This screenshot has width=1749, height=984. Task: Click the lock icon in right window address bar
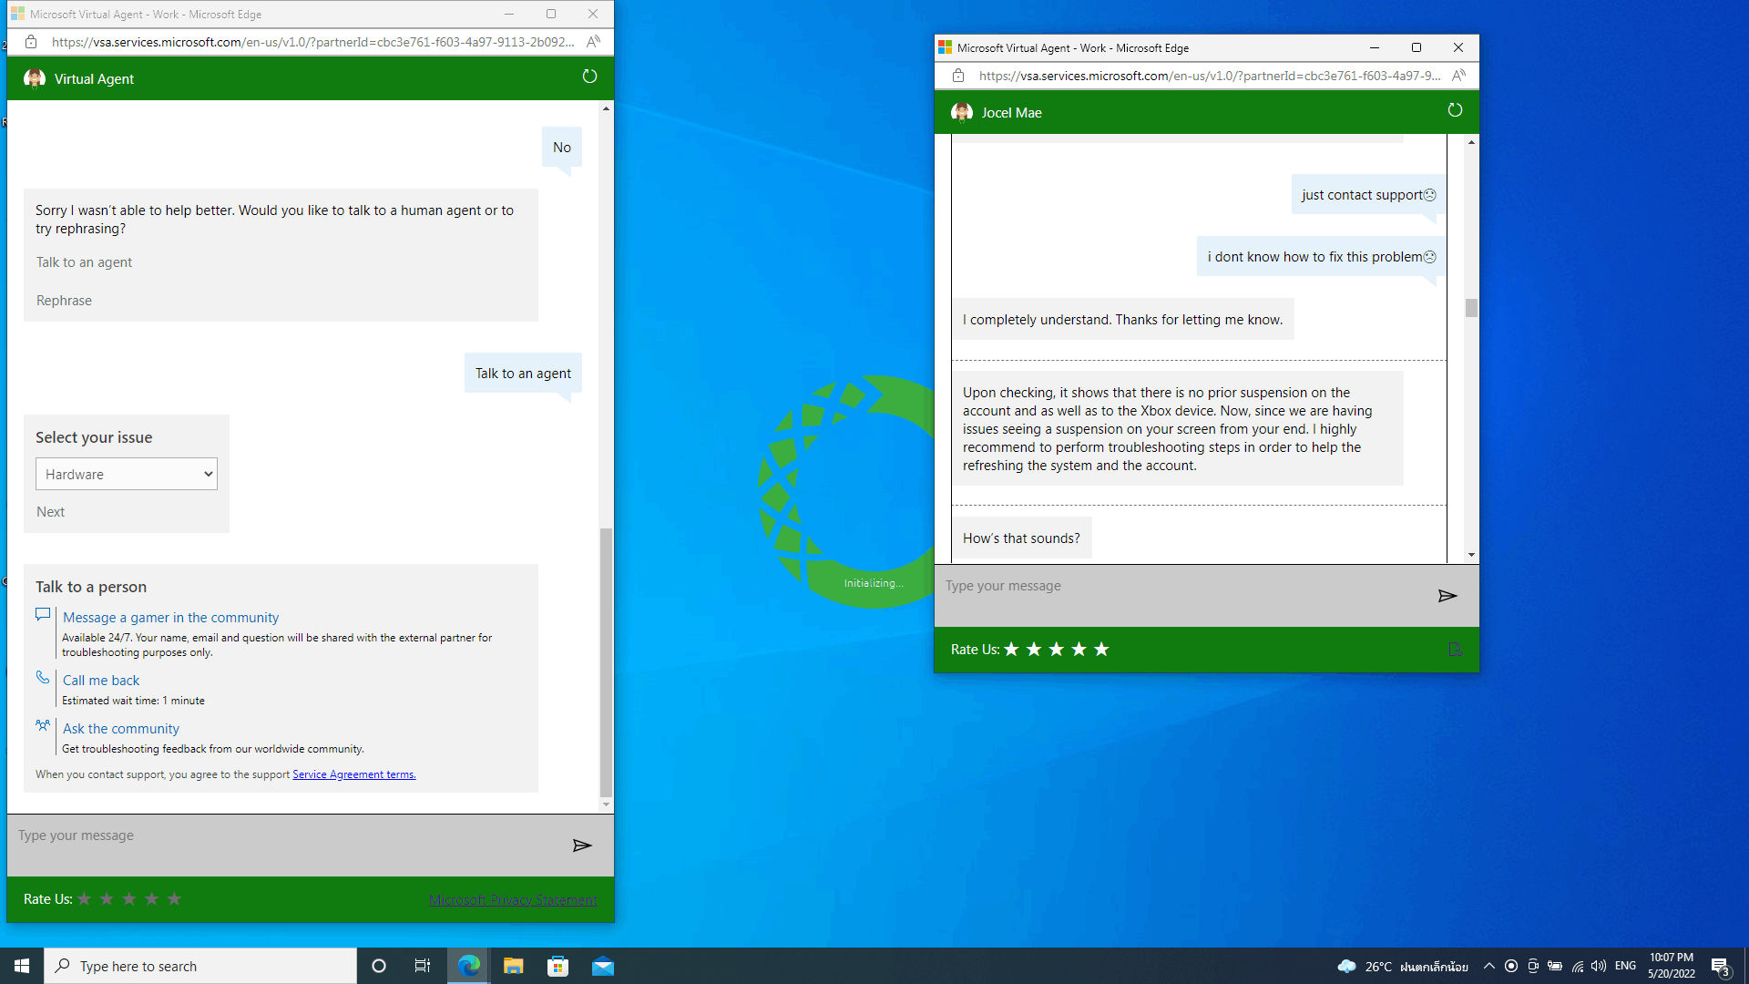[x=958, y=76]
